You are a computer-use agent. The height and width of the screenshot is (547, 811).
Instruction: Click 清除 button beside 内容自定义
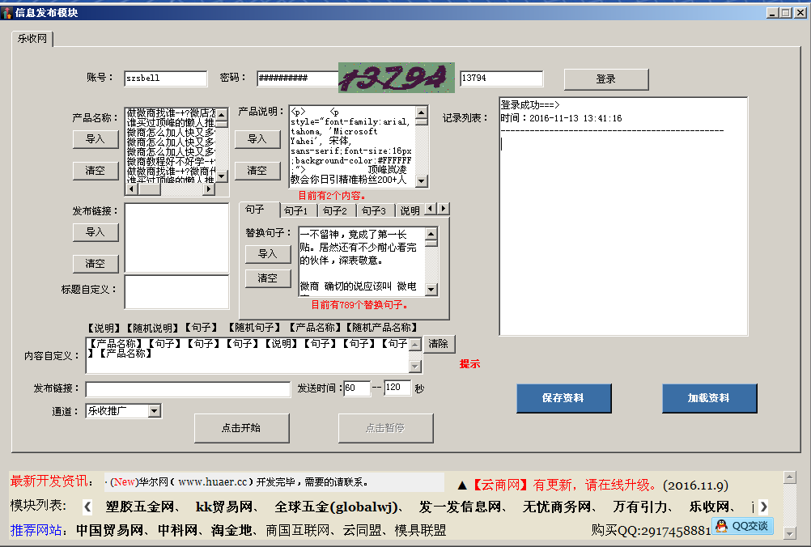click(439, 344)
